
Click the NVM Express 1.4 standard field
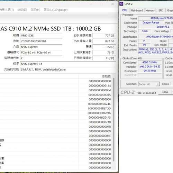coord(68,64)
